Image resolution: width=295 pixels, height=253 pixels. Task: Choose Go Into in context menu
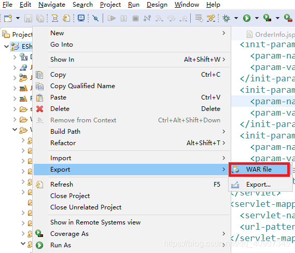(132, 45)
